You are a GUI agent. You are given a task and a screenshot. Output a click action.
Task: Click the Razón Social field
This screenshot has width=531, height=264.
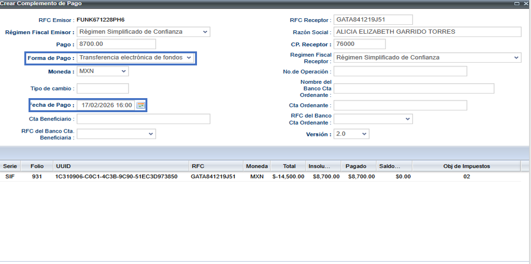pyautogui.click(x=427, y=32)
